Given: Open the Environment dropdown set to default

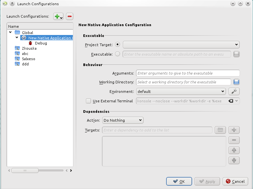Looking at the screenshot, I should [x=181, y=92].
